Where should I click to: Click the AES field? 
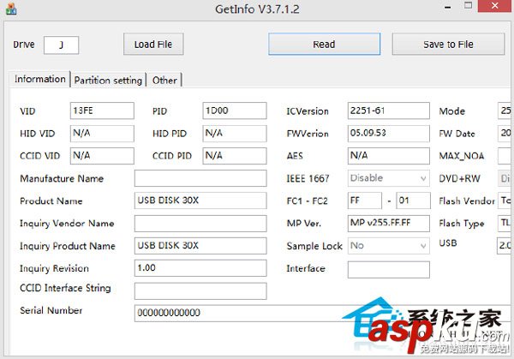coord(388,155)
